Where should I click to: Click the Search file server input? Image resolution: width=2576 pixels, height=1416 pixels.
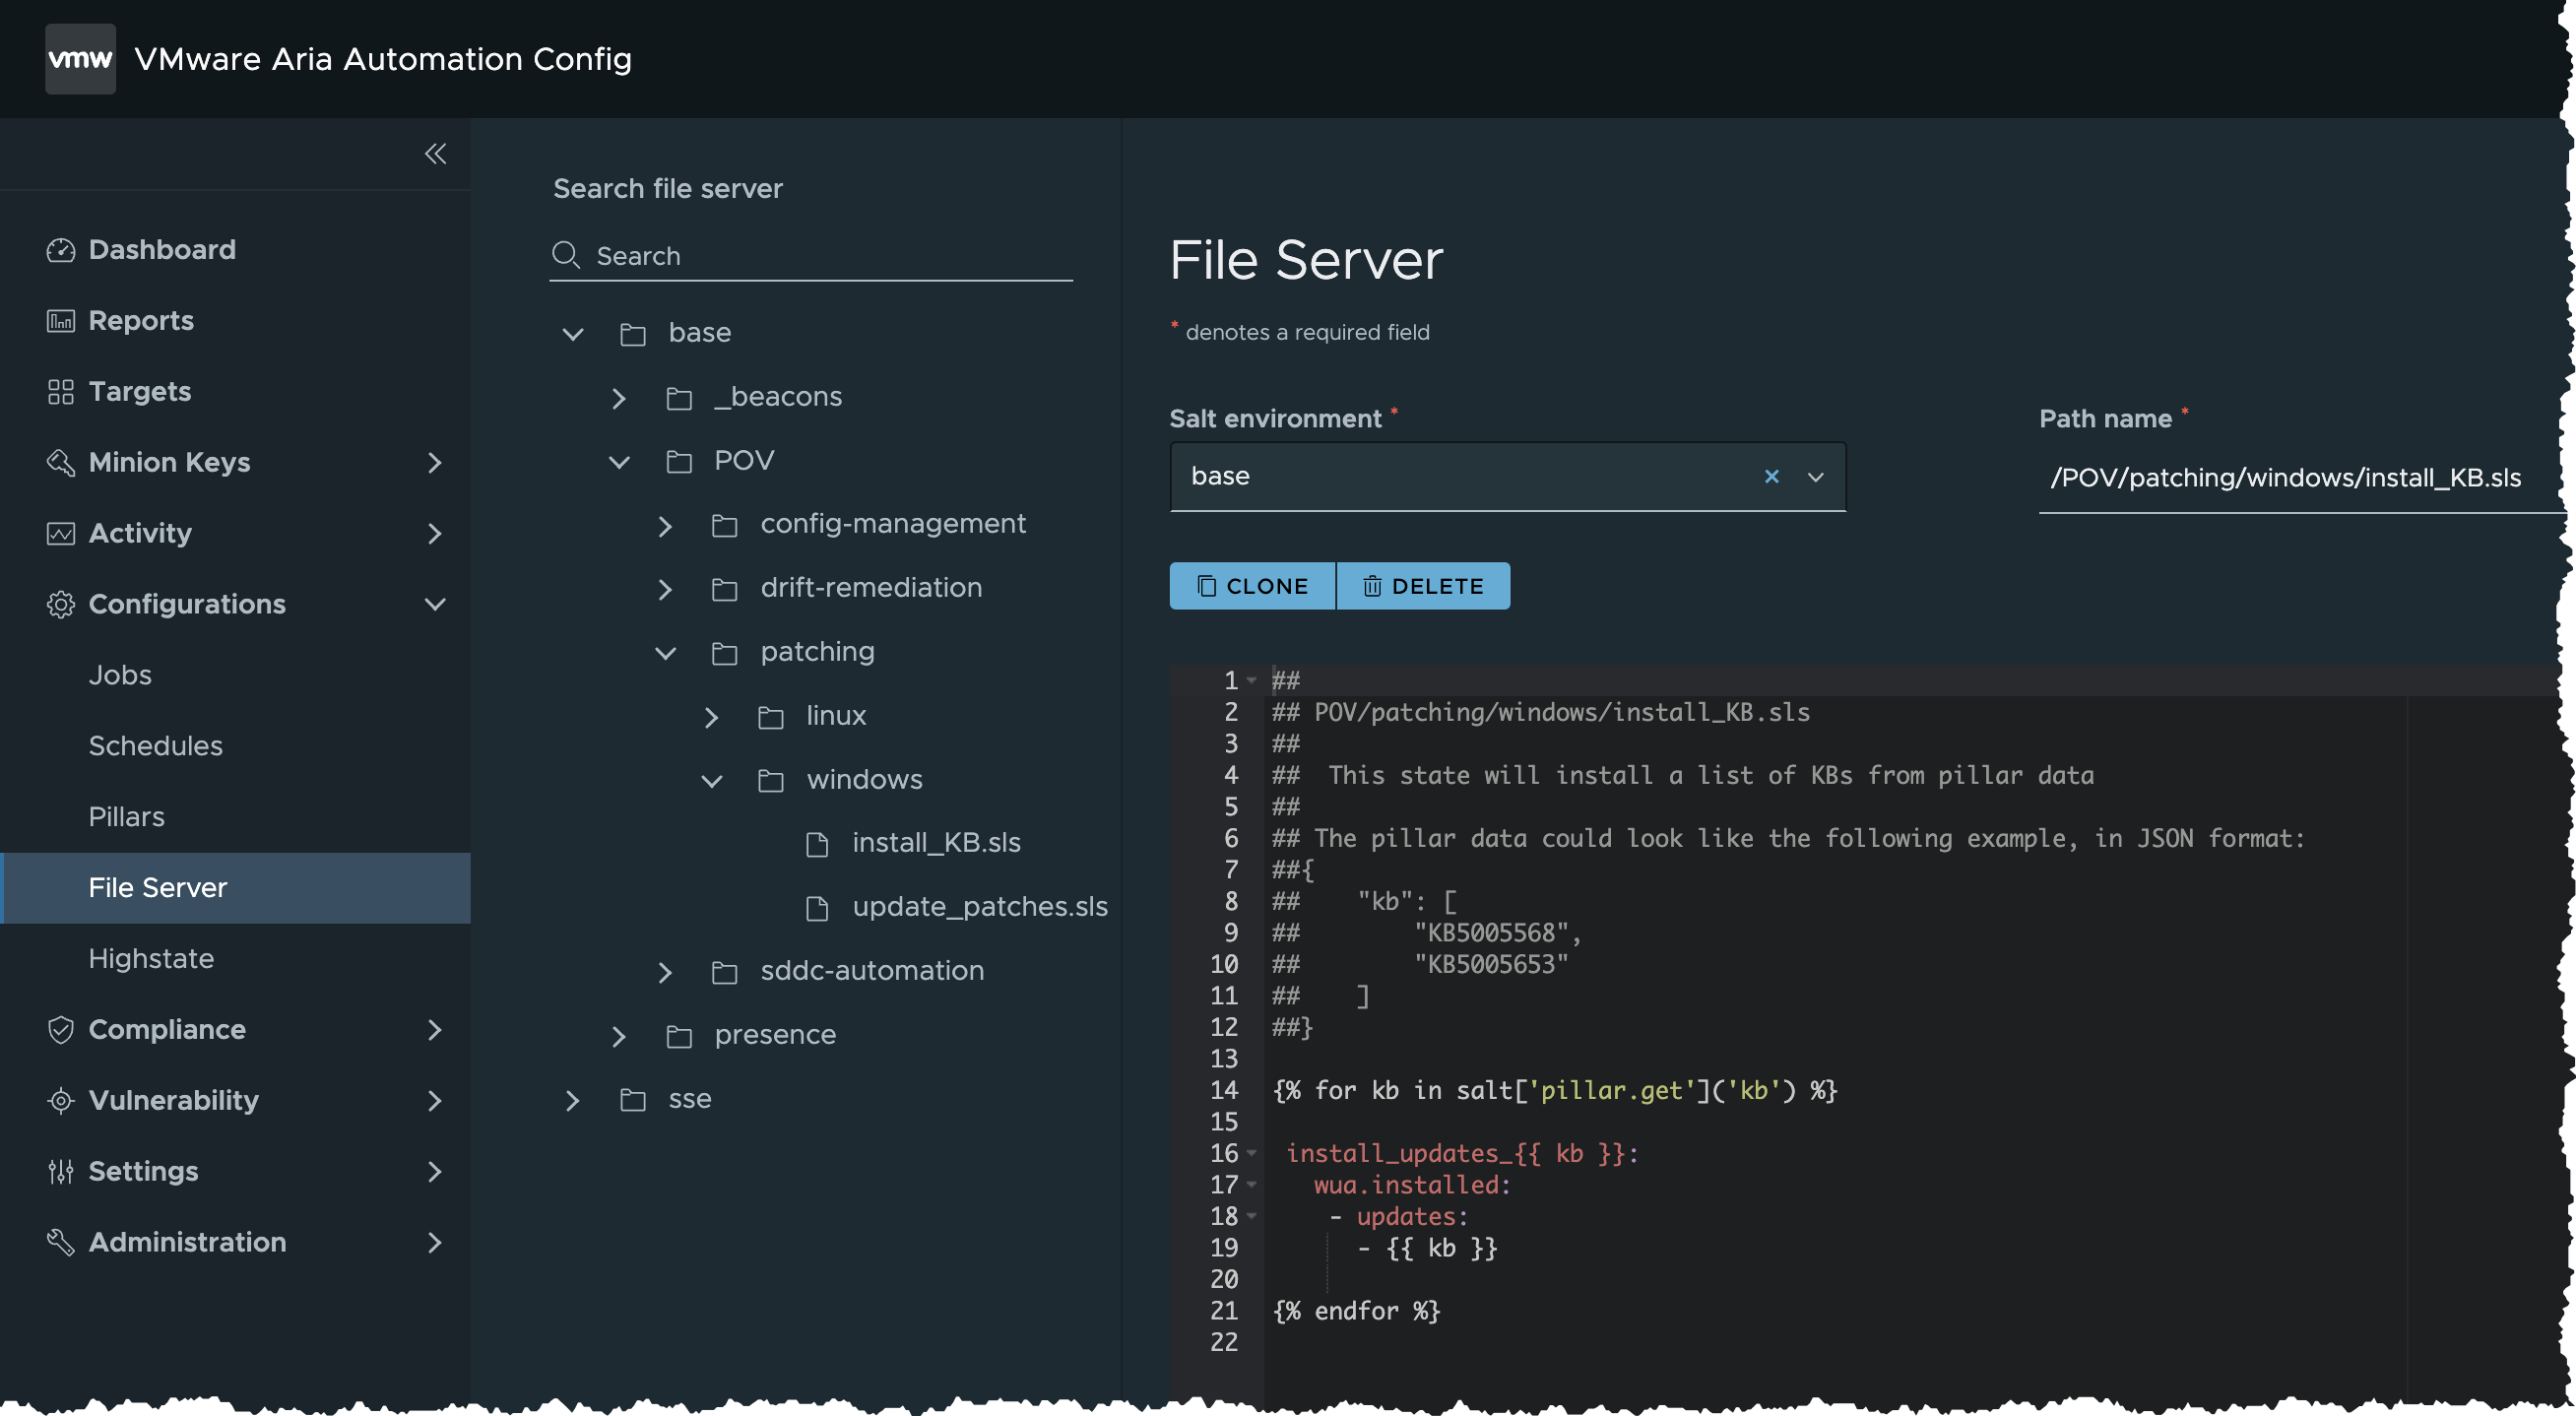click(x=811, y=256)
